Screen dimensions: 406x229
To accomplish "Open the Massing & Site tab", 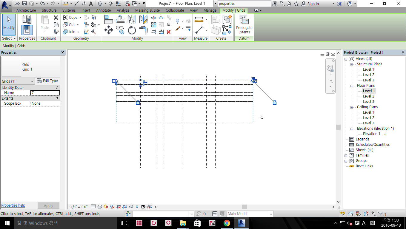I will tap(147, 10).
